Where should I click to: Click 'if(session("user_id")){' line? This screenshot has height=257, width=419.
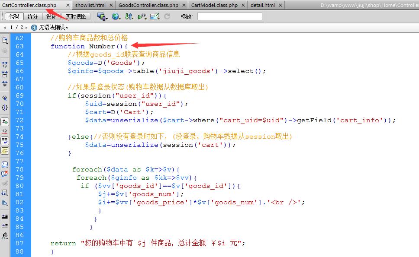click(x=117, y=96)
